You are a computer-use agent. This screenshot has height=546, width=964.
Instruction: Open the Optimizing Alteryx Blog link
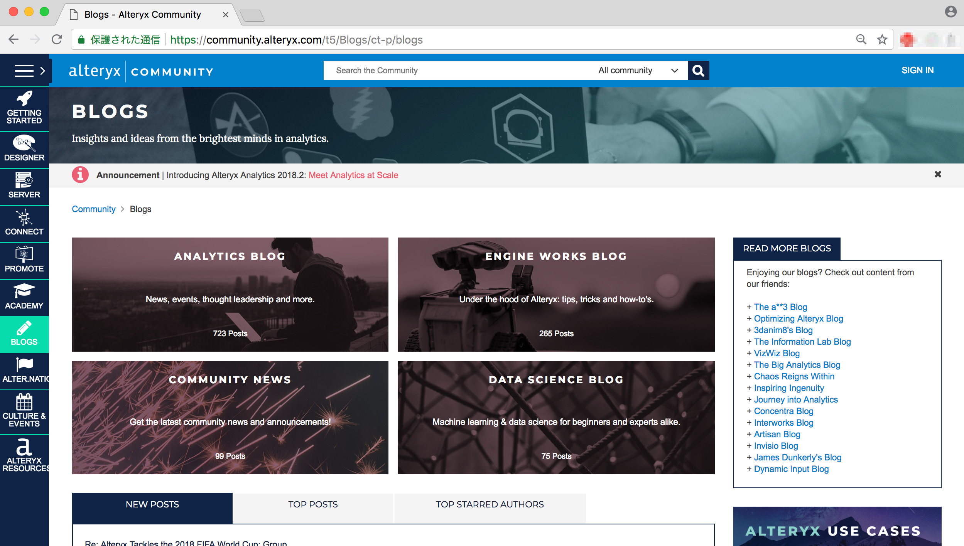(799, 318)
